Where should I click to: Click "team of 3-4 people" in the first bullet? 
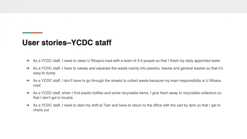point(134,61)
